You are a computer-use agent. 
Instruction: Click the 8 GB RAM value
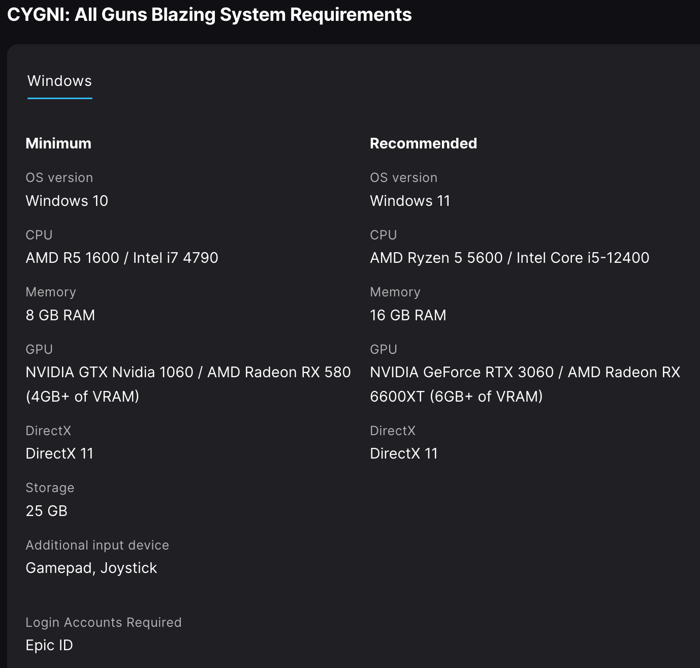click(60, 315)
